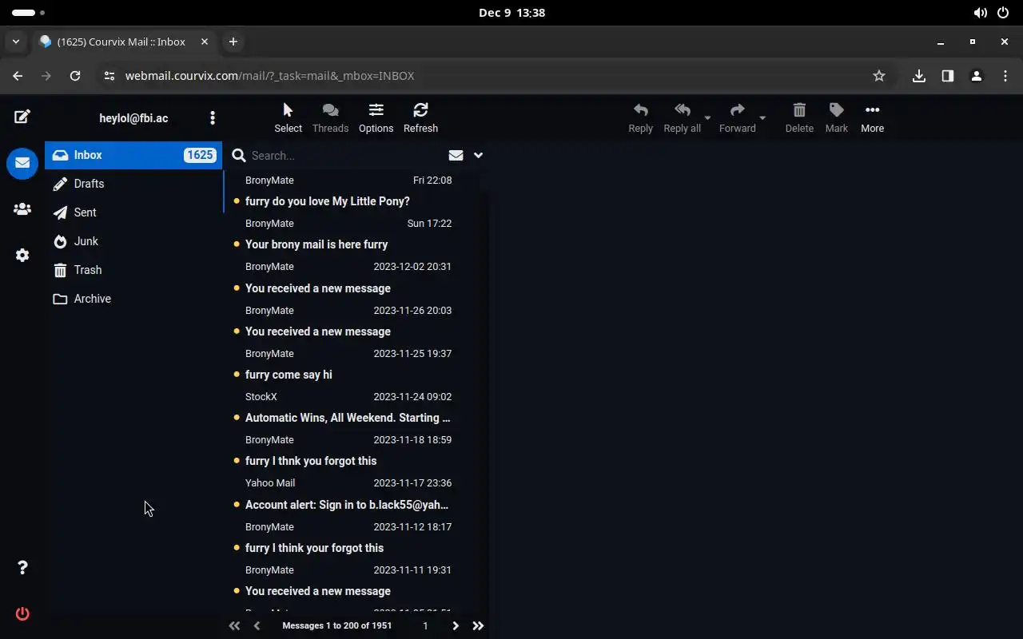Image resolution: width=1023 pixels, height=639 pixels.
Task: Open a new browser tab
Action: (233, 42)
